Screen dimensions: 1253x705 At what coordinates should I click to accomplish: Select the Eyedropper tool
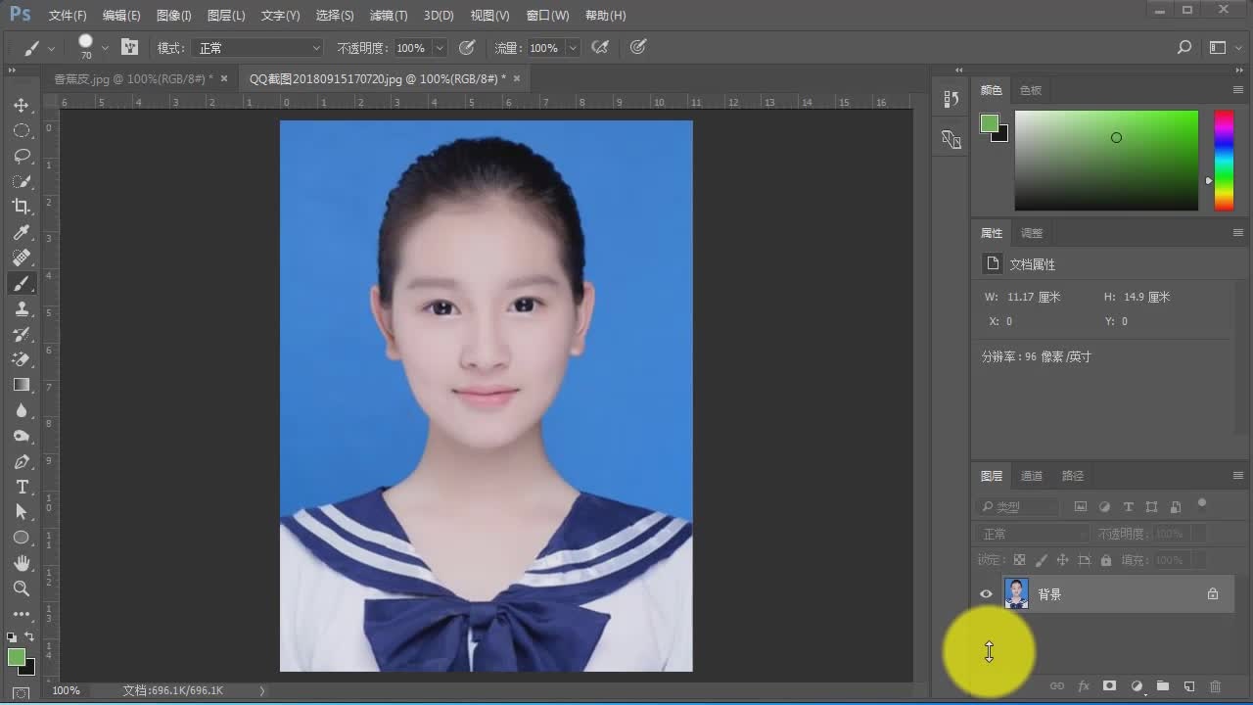click(x=22, y=232)
